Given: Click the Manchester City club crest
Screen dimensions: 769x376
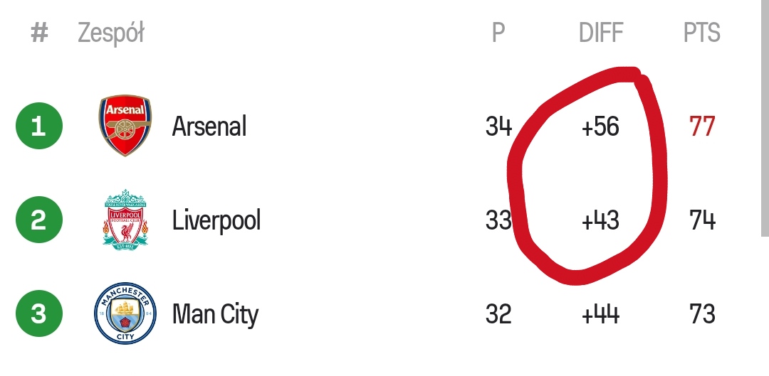Looking at the screenshot, I should tap(125, 313).
